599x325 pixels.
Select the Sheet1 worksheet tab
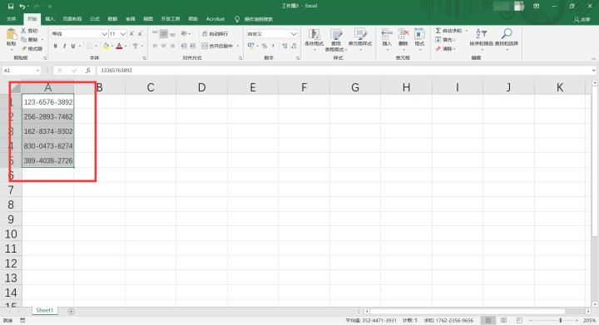(x=45, y=311)
